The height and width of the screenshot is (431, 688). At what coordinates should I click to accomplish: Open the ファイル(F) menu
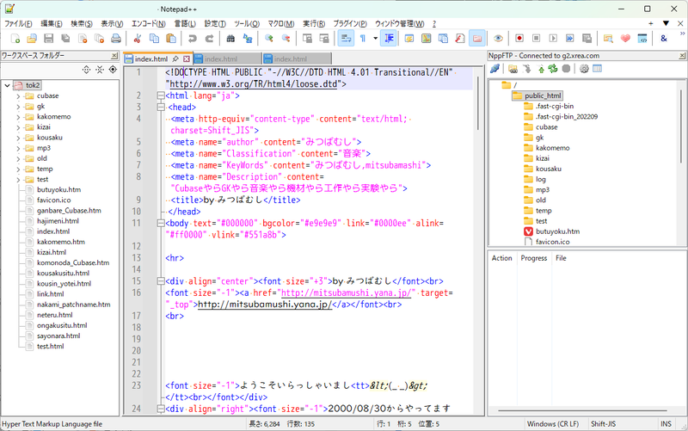tap(18, 24)
